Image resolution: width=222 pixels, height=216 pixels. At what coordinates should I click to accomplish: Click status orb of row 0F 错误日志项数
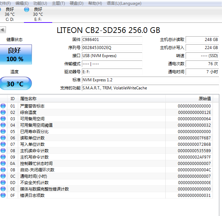pyautogui.click(x=3, y=195)
